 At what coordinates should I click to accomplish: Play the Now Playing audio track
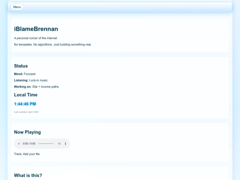point(19,144)
